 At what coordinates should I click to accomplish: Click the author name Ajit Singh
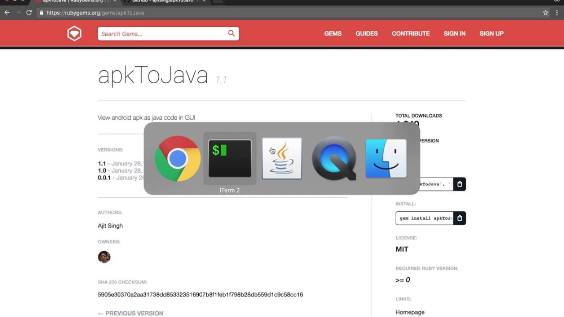click(110, 226)
